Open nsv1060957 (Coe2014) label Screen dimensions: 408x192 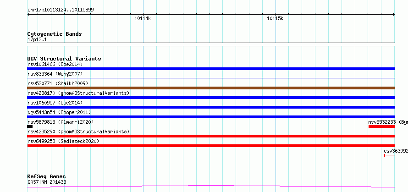pos(55,103)
